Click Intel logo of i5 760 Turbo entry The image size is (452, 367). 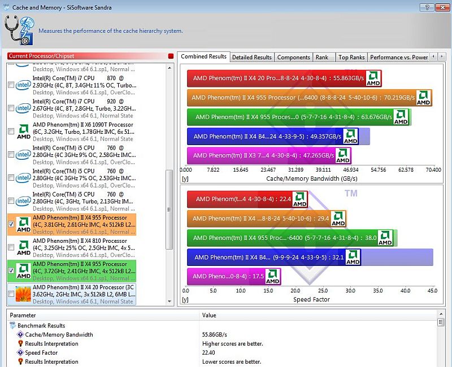tap(23, 201)
